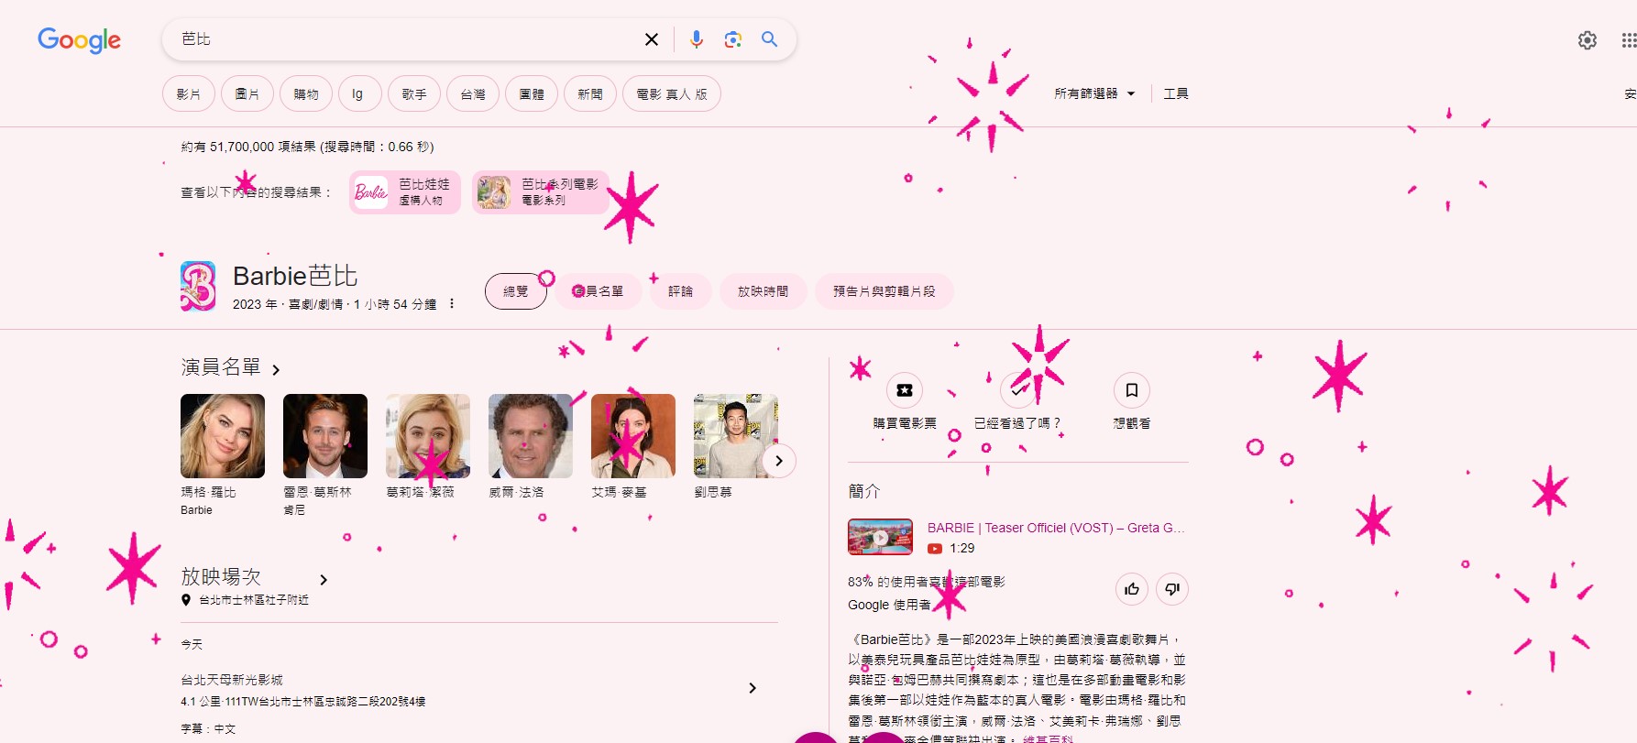This screenshot has height=743, width=1637.
Task: Click Margot Robbie's cast photo
Action: (223, 436)
